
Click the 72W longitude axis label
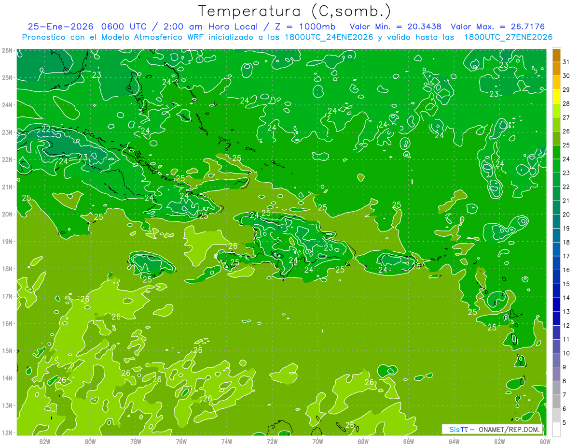pos(272,441)
